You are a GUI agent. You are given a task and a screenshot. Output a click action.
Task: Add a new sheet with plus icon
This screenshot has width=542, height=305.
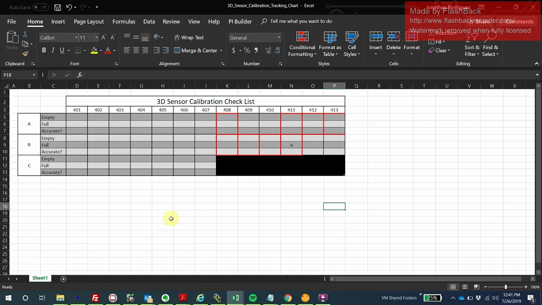(x=64, y=278)
